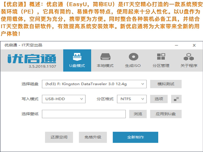Click the small squares icon button beside 选项
The width and height of the screenshot is (203, 152).
(x=176, y=99)
